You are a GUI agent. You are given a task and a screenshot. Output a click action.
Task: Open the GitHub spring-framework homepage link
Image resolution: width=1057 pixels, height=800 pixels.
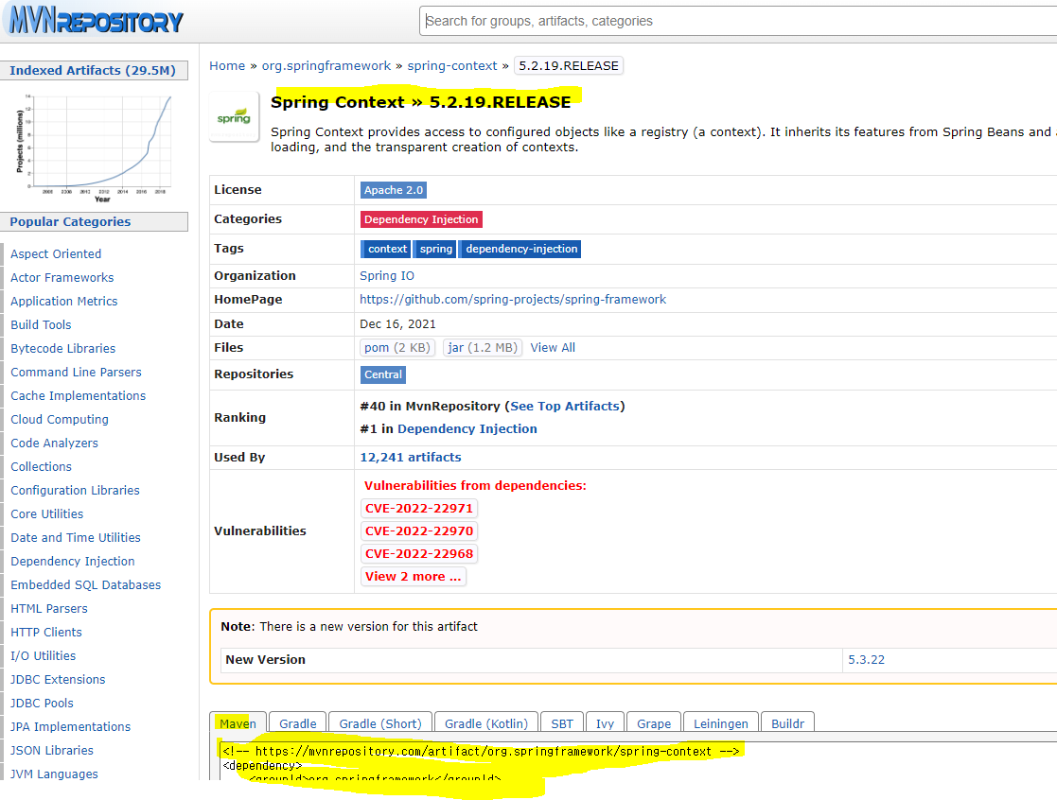click(x=512, y=299)
